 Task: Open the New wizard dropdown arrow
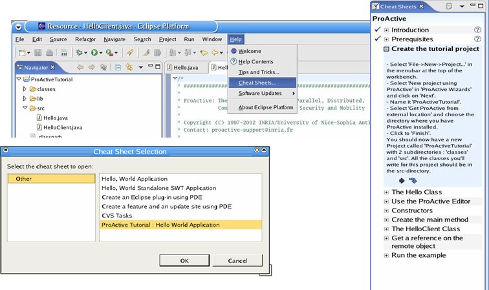tap(28, 53)
